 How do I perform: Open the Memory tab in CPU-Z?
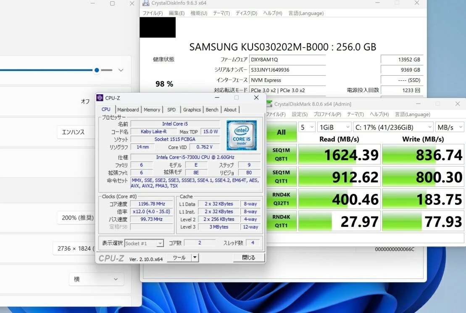[x=152, y=110]
